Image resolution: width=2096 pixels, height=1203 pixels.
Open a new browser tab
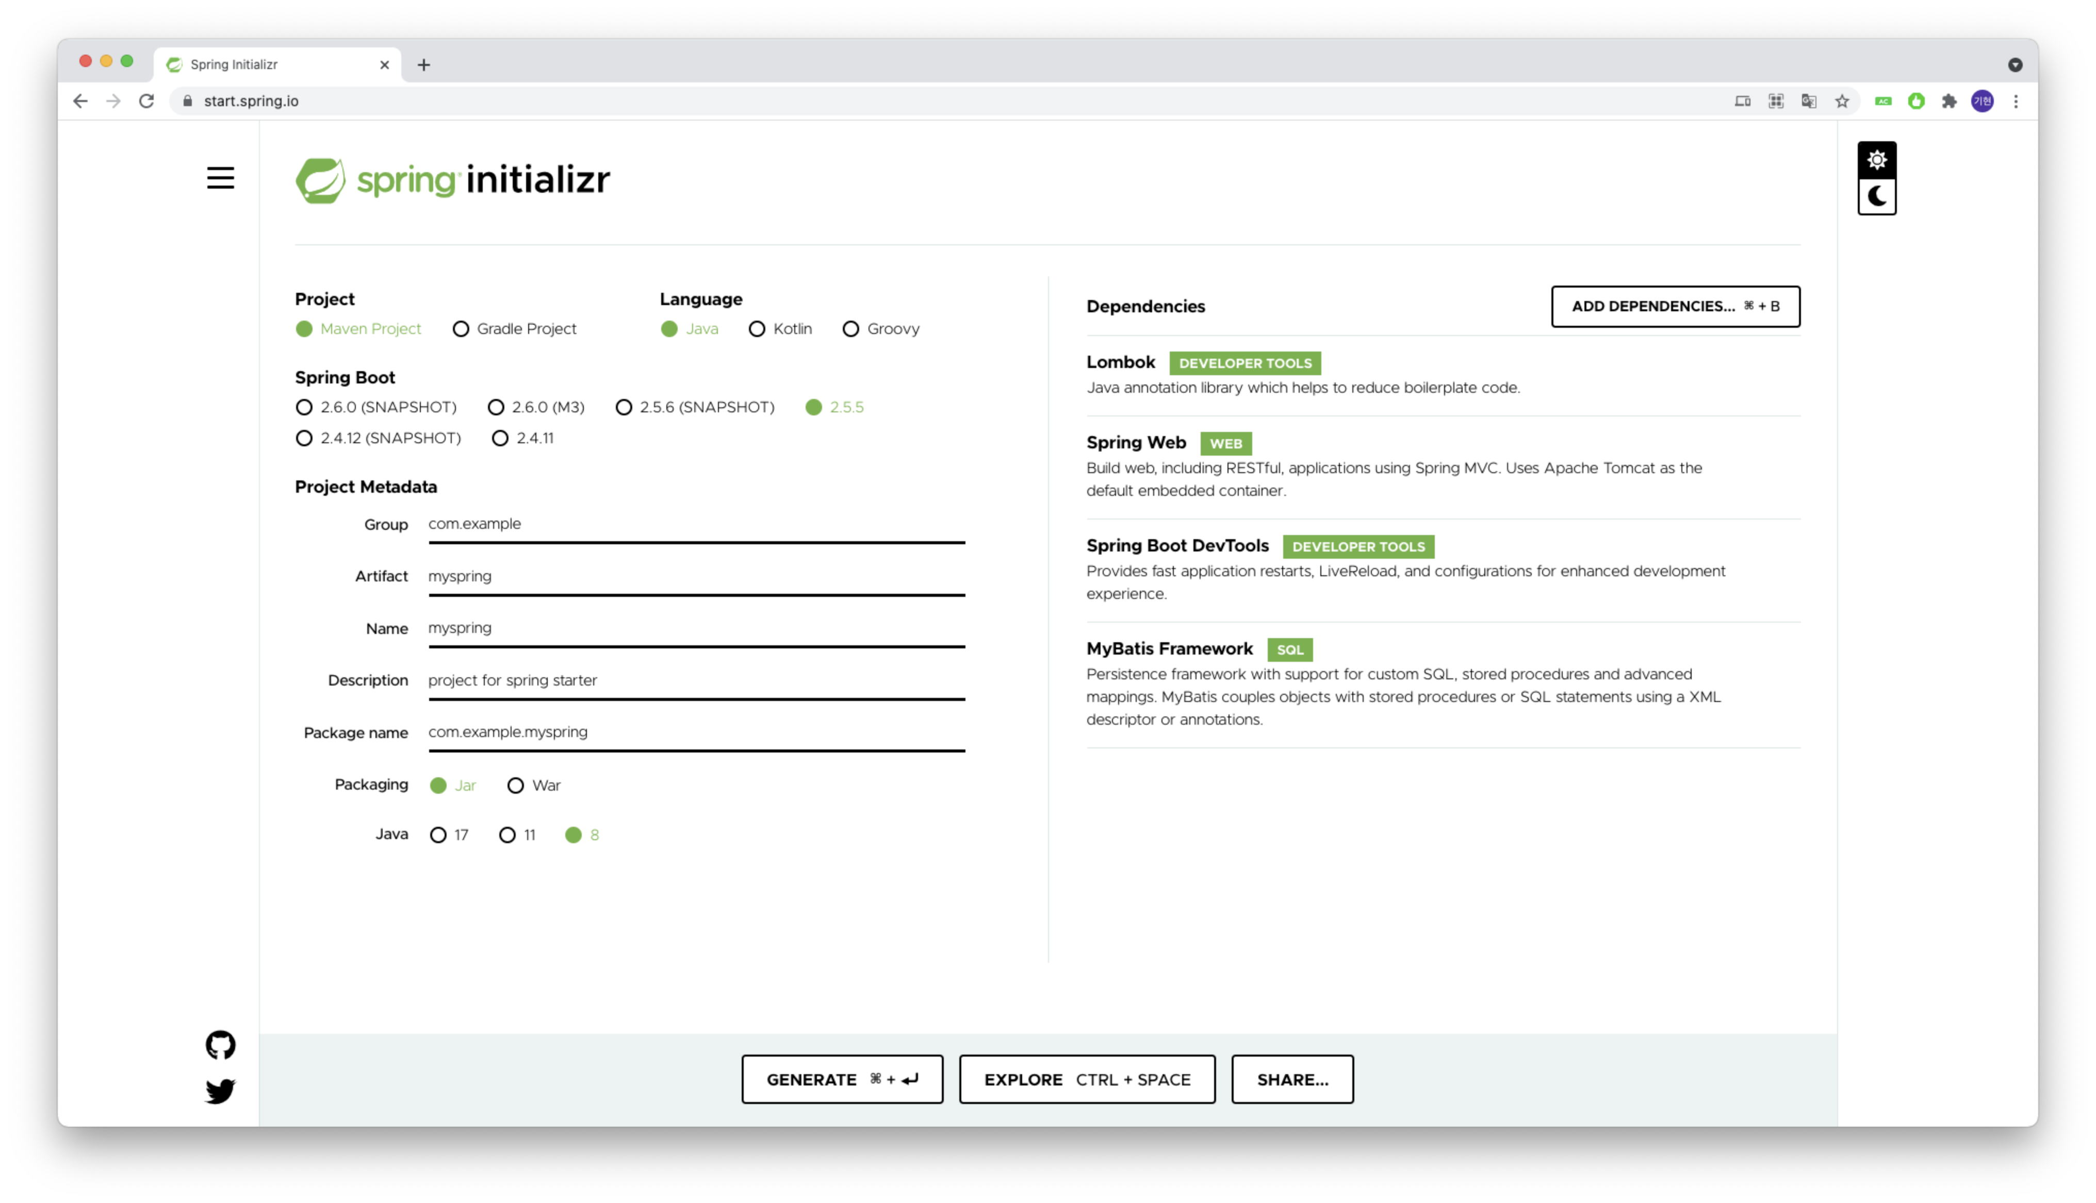point(423,64)
